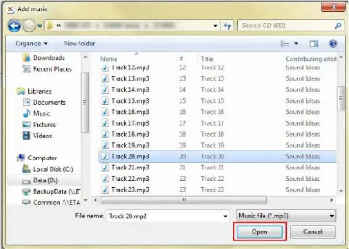
Task: Go back with the blue Back arrow
Action: [14, 26]
